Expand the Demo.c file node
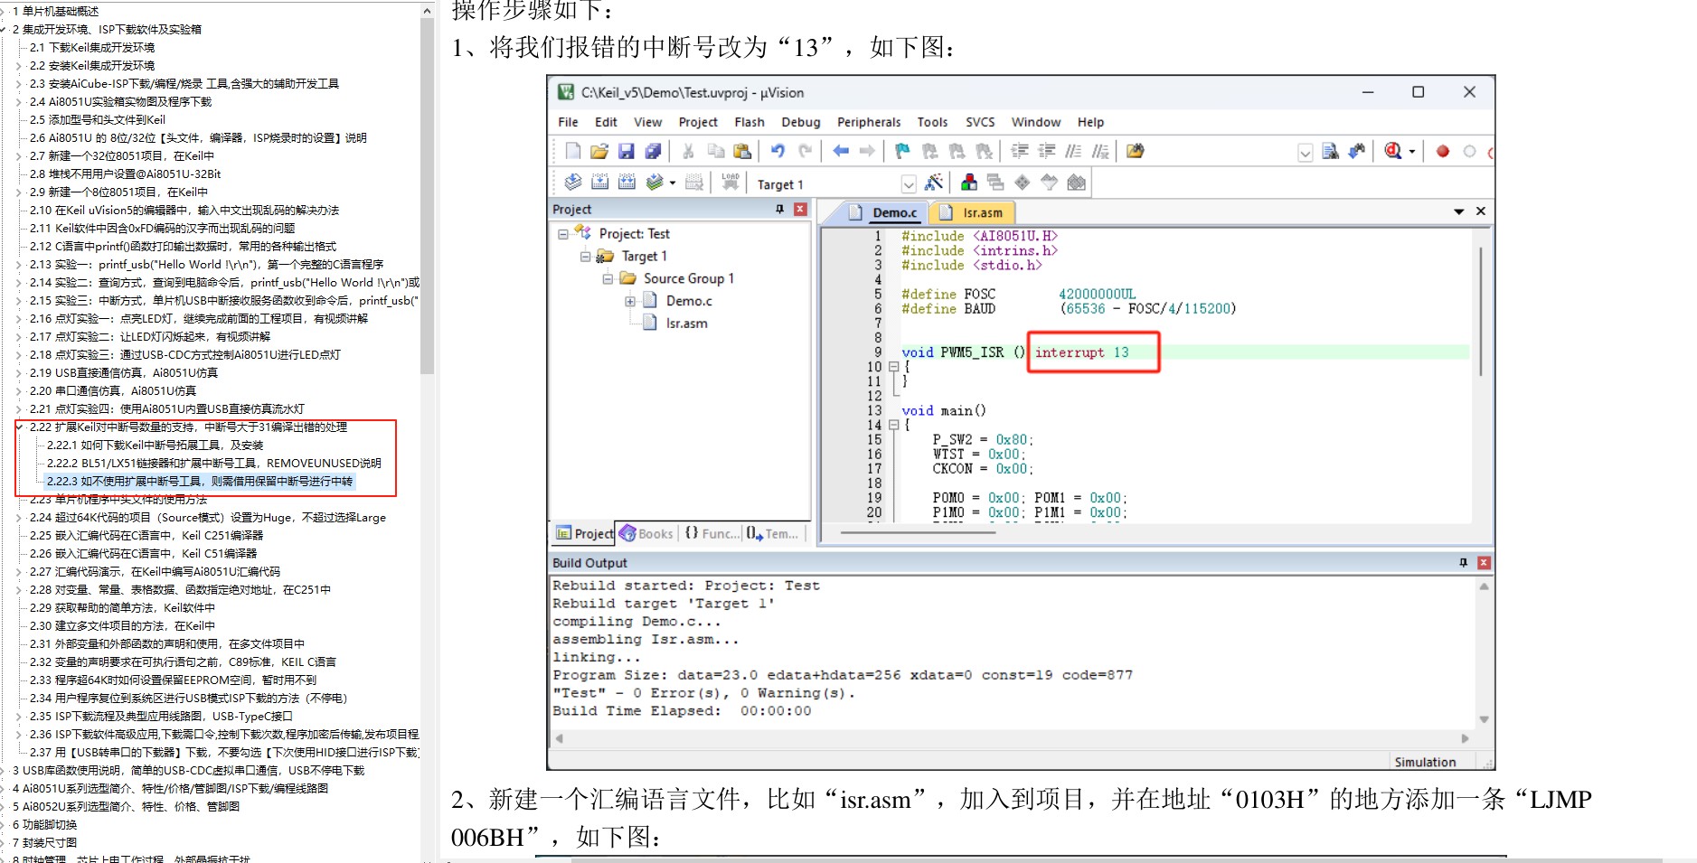1697x863 pixels. click(x=630, y=301)
